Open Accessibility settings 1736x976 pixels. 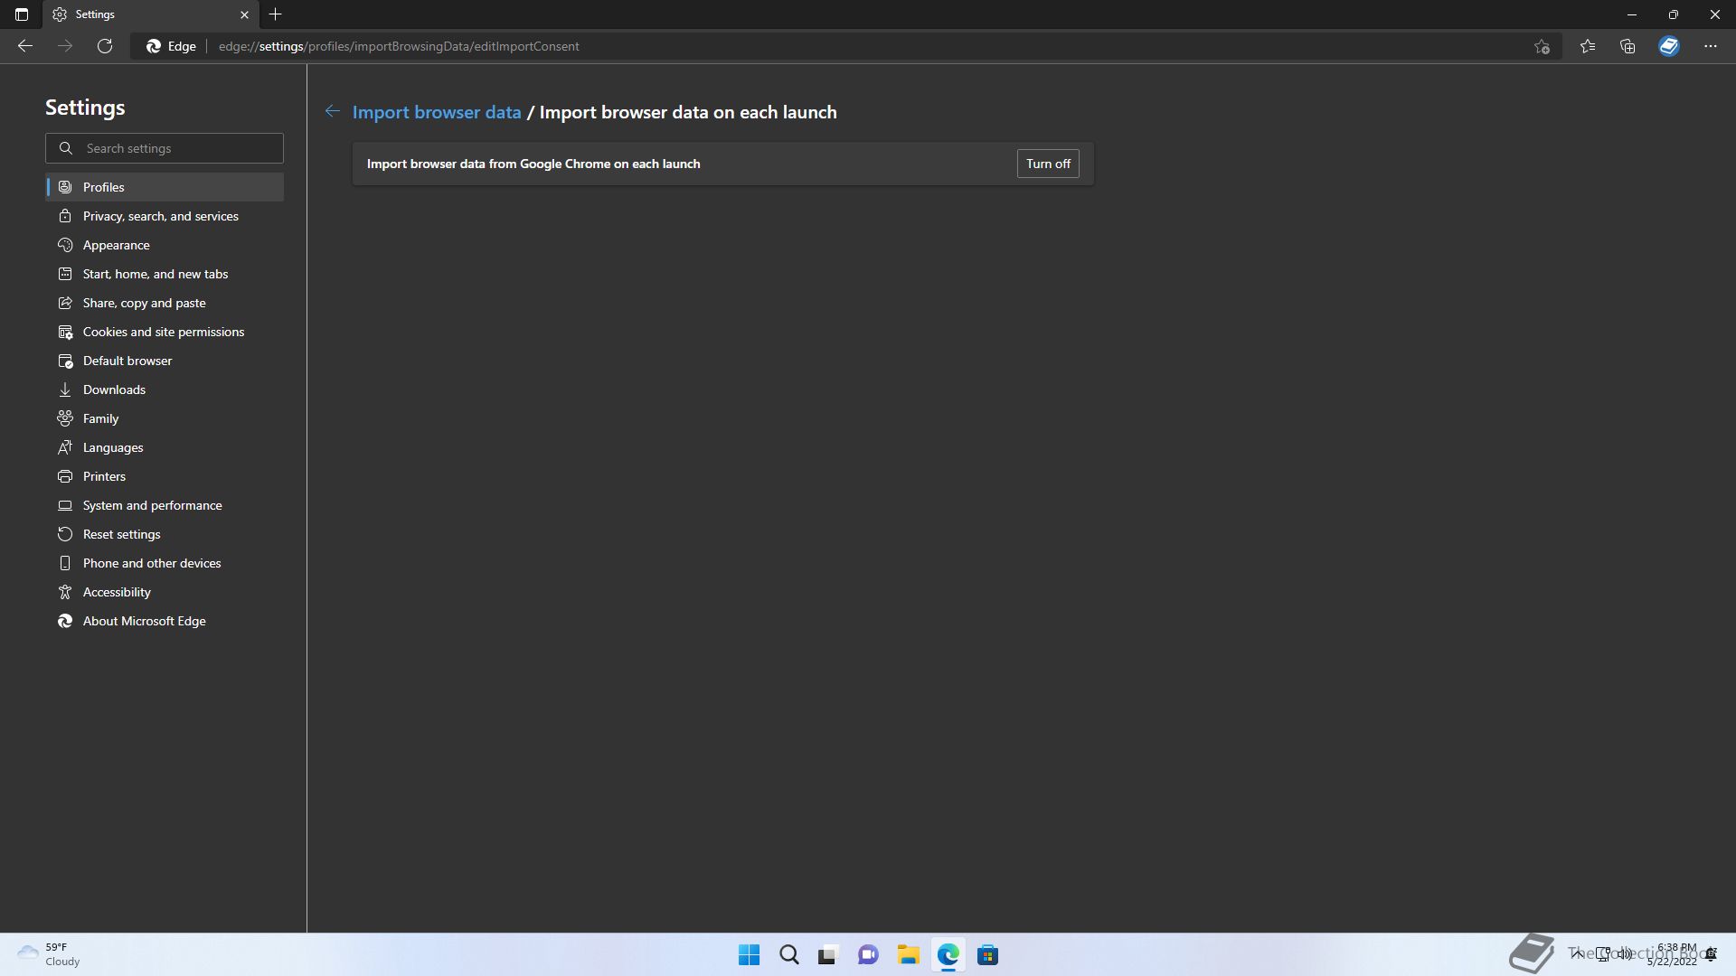point(165,592)
